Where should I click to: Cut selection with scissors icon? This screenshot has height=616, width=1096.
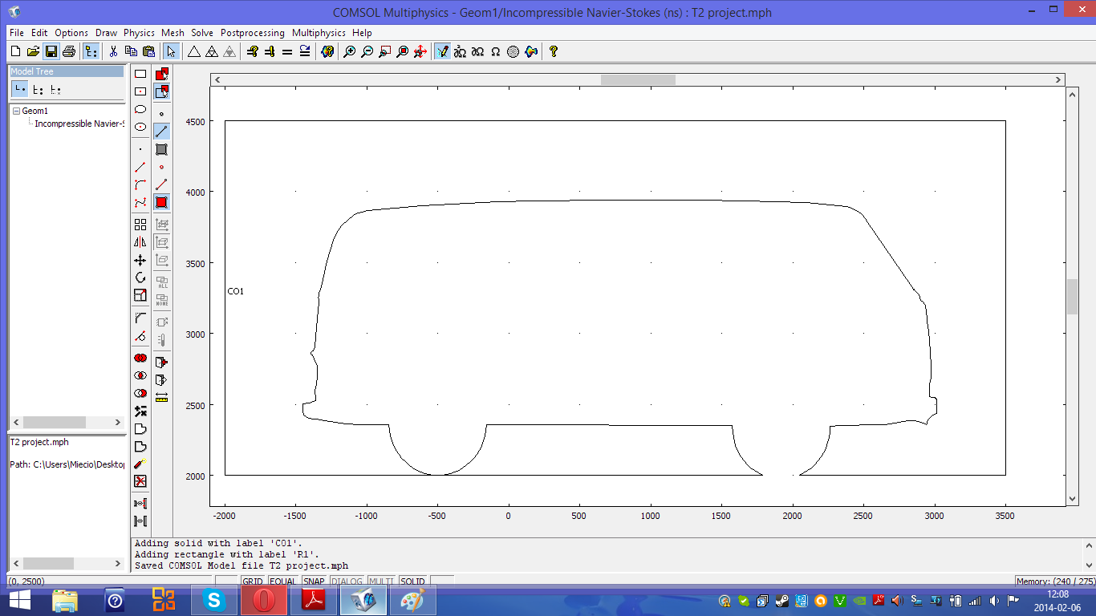coord(113,51)
